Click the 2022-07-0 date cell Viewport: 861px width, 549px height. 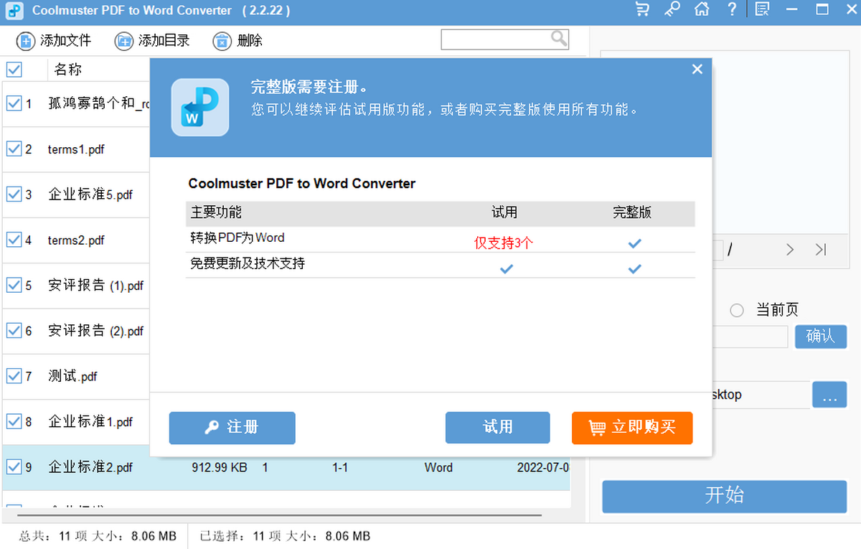pos(543,467)
